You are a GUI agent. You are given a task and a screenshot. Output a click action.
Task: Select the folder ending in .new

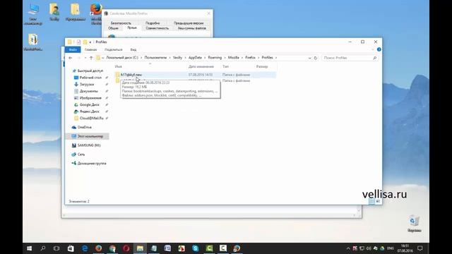click(131, 75)
